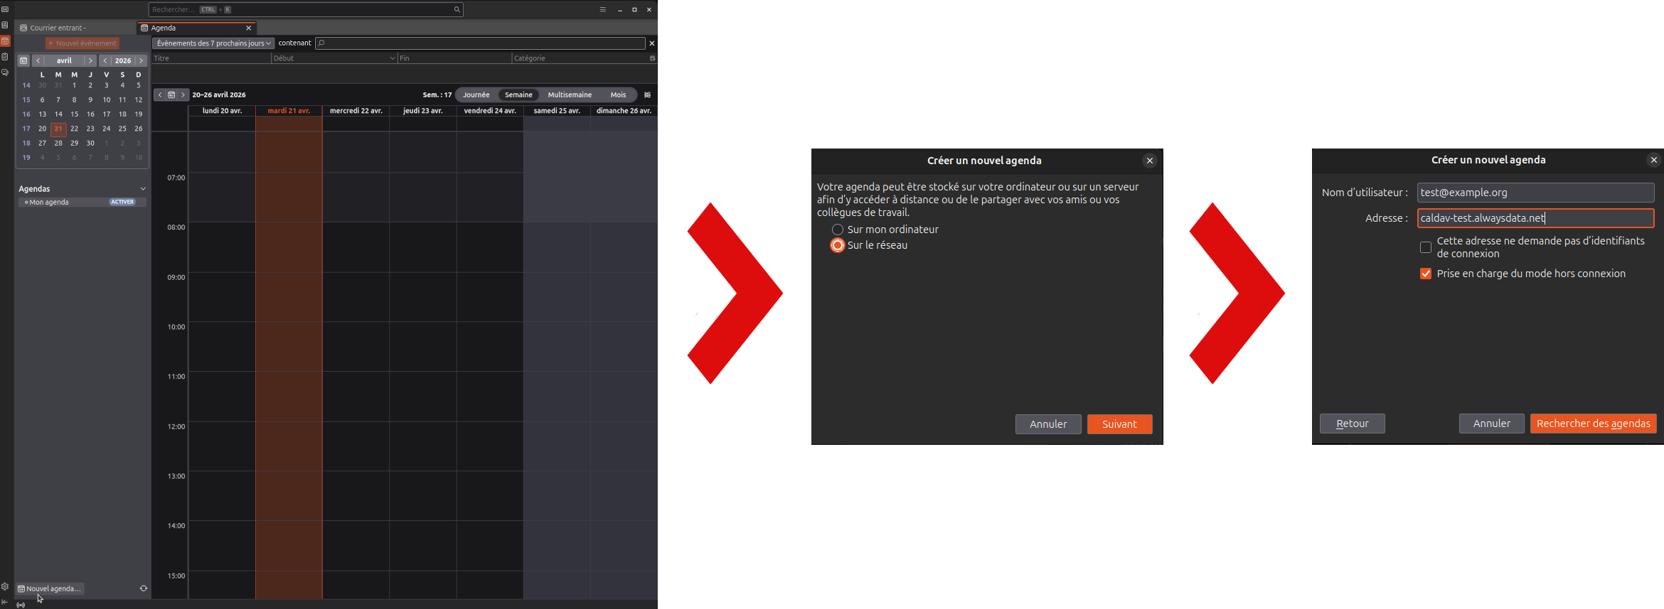
Task: Switch to the Mois calendar view
Action: (x=618, y=95)
